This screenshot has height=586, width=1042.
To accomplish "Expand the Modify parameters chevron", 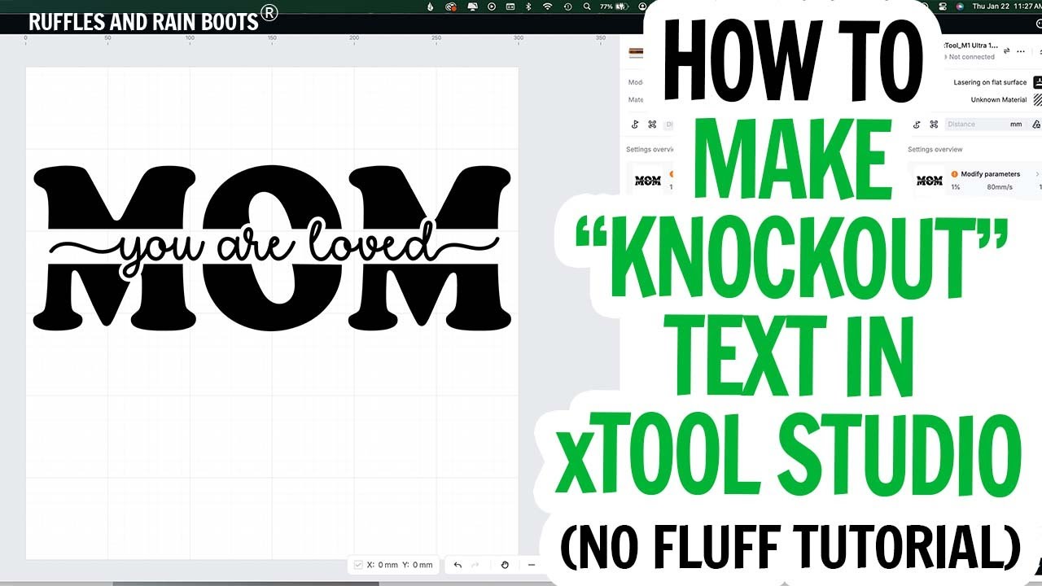I will (1037, 174).
